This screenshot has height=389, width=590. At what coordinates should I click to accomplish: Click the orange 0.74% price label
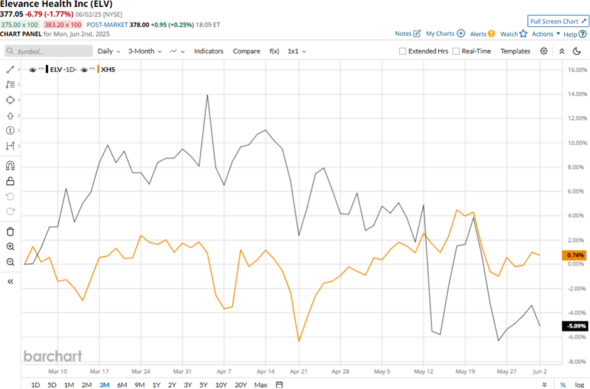click(574, 255)
